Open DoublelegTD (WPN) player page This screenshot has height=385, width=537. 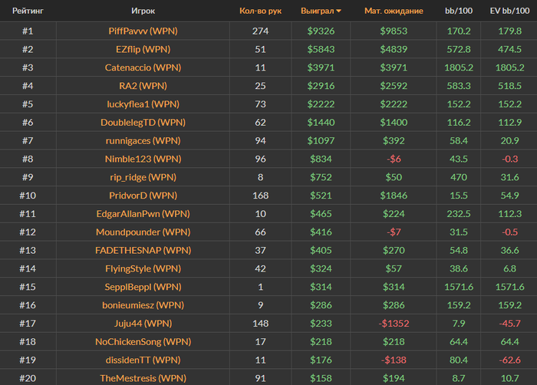[x=143, y=122]
